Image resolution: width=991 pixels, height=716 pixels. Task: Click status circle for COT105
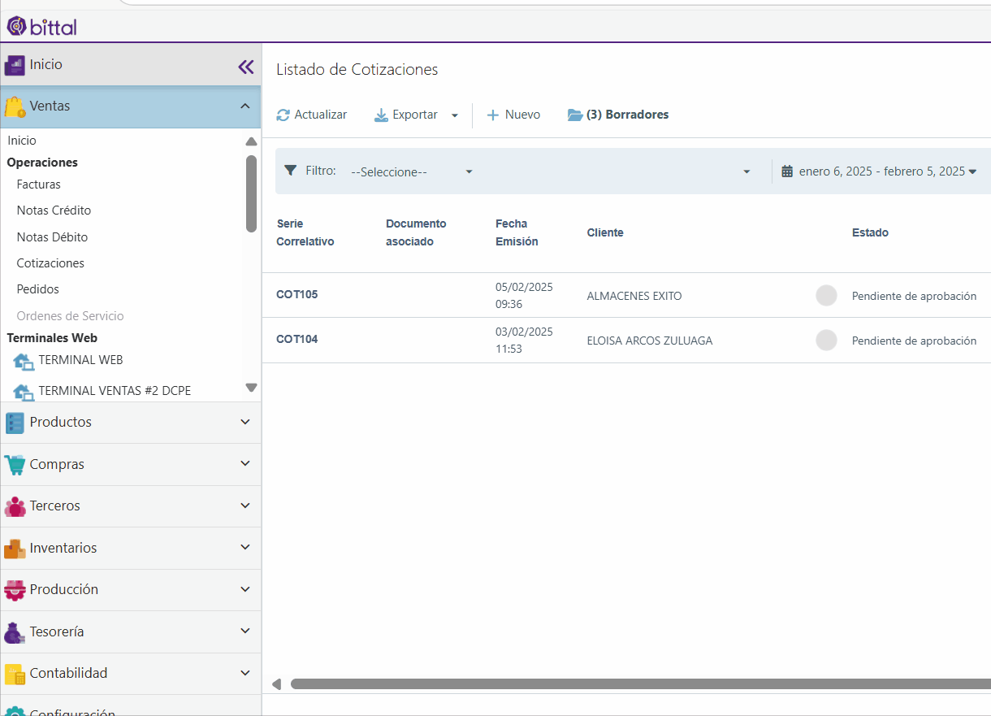click(x=826, y=295)
